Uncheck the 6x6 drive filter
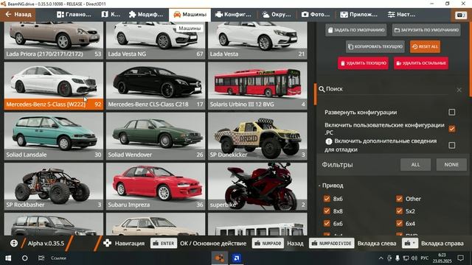 [327, 223]
